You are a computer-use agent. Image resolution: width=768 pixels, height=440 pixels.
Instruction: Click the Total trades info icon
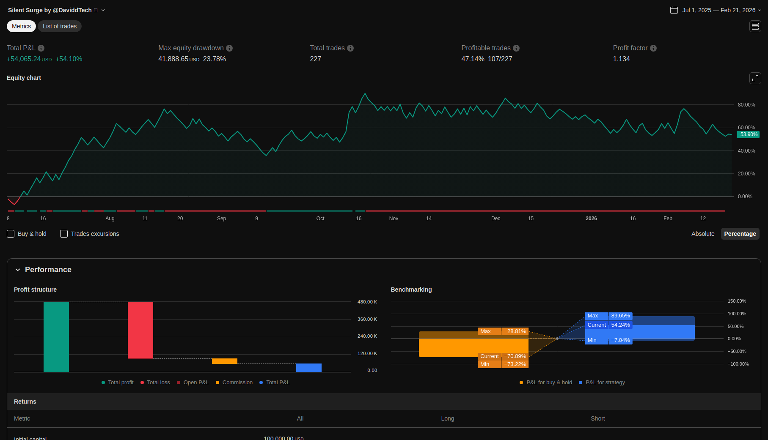coord(350,48)
